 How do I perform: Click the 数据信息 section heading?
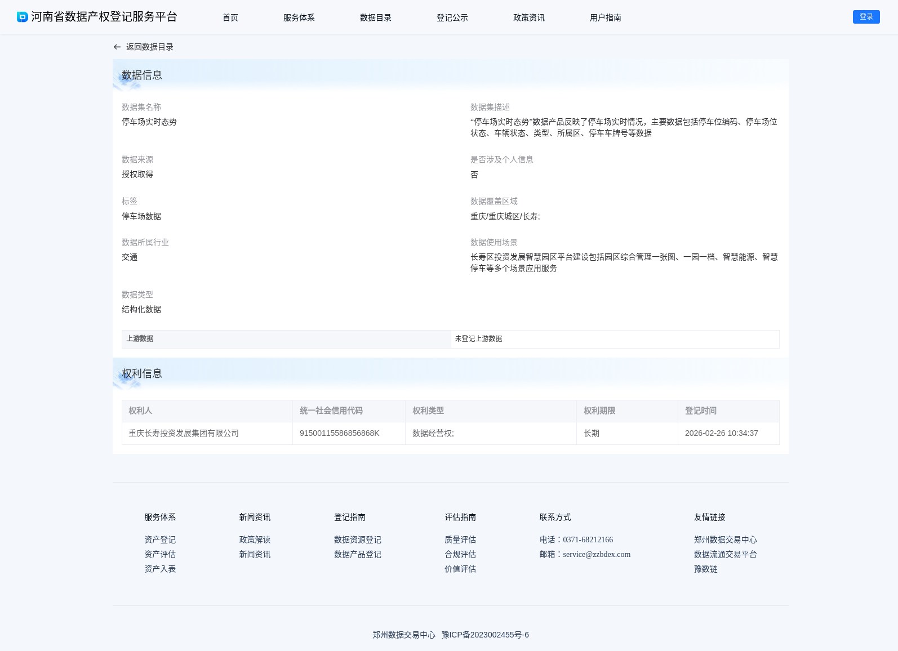click(x=142, y=75)
